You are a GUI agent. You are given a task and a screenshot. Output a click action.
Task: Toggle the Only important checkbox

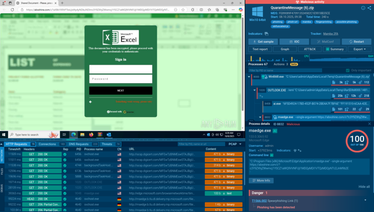348,70
